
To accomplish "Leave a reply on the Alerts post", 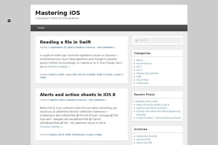I will [x=94, y=134].
